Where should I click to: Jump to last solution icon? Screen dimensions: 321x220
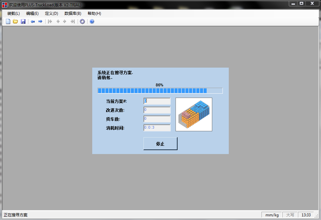click(73, 21)
